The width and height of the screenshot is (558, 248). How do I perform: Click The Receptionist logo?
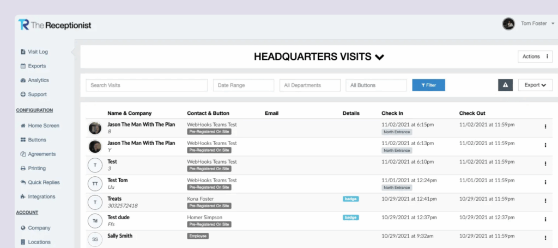(x=55, y=25)
